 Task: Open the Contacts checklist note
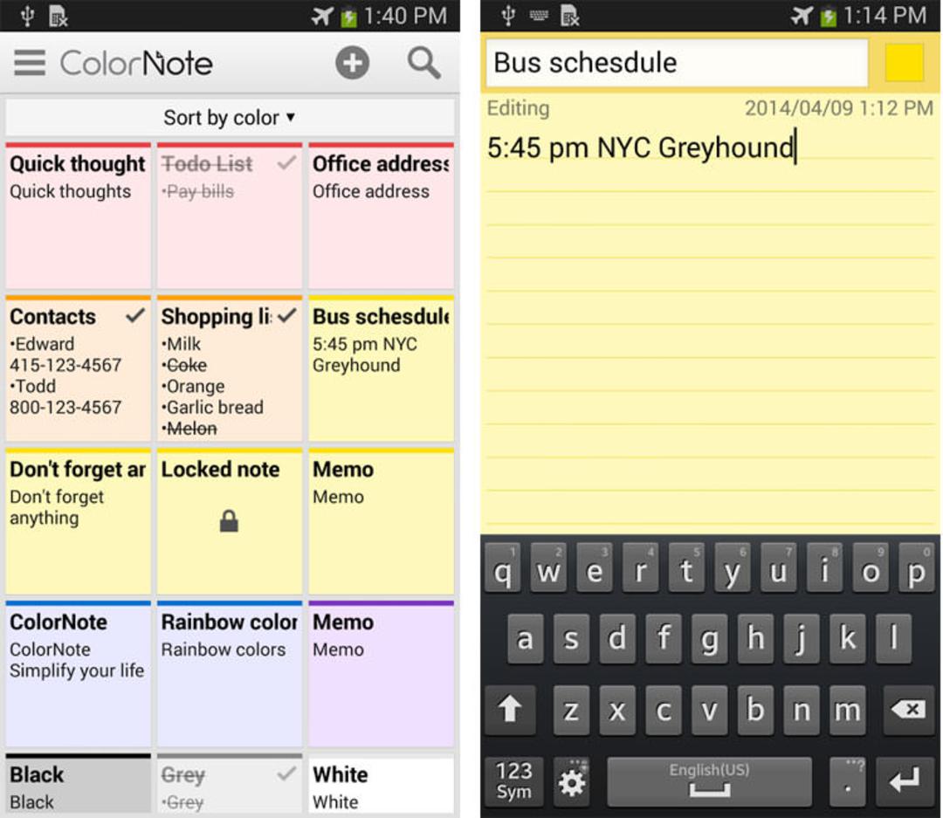(x=79, y=368)
